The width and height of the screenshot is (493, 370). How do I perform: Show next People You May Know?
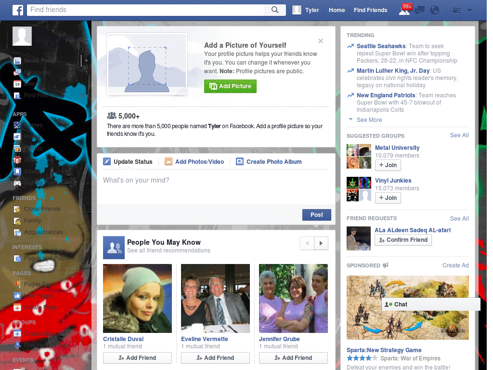[x=321, y=243]
